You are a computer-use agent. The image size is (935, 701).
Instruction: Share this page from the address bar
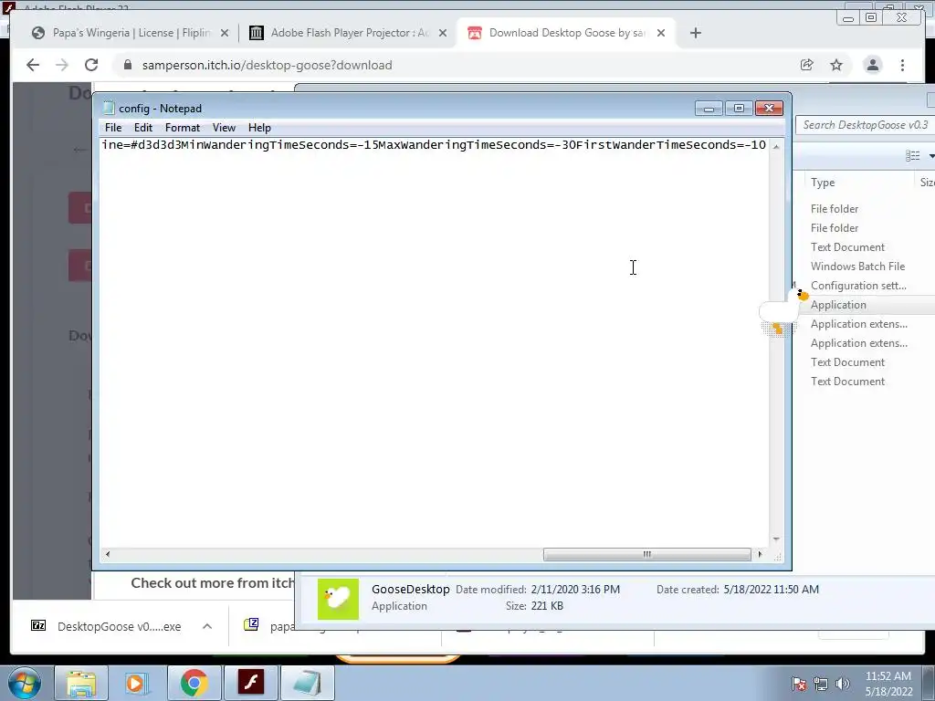[x=807, y=65]
